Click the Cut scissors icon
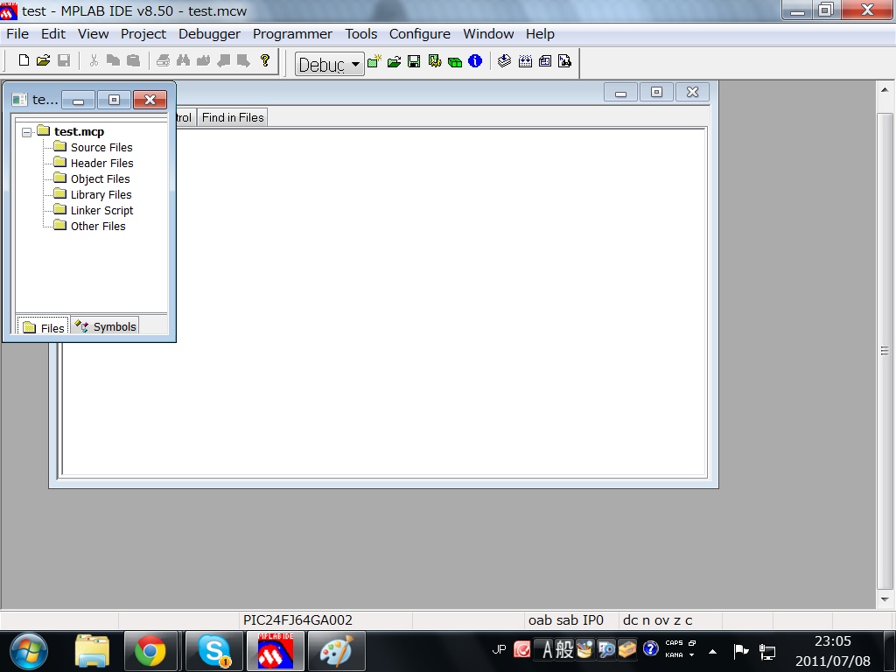The image size is (896, 672). pos(94,60)
